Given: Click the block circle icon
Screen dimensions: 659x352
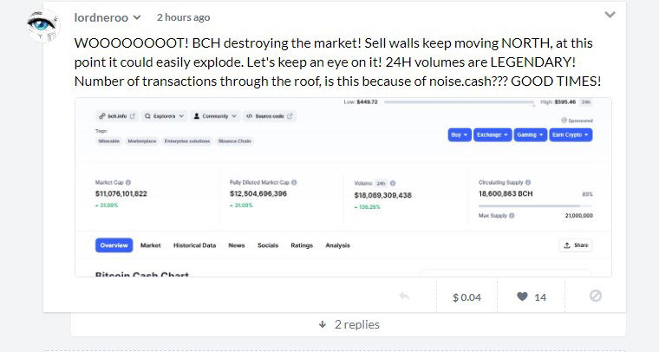Looking at the screenshot, I should click(596, 297).
